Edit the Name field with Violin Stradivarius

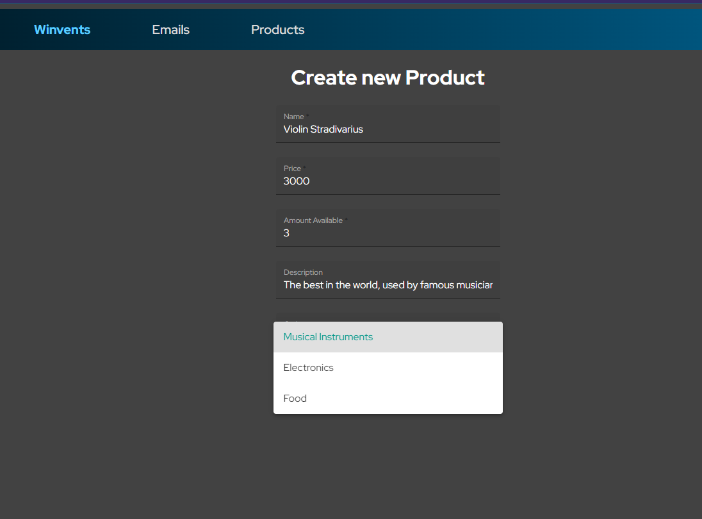coord(388,124)
